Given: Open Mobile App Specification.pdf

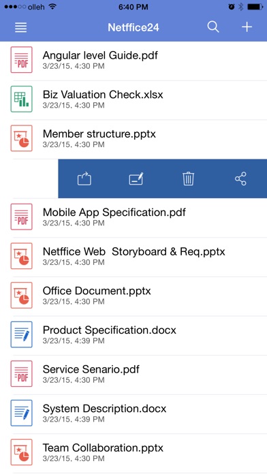Looking at the screenshot, I should pyautogui.click(x=133, y=217).
